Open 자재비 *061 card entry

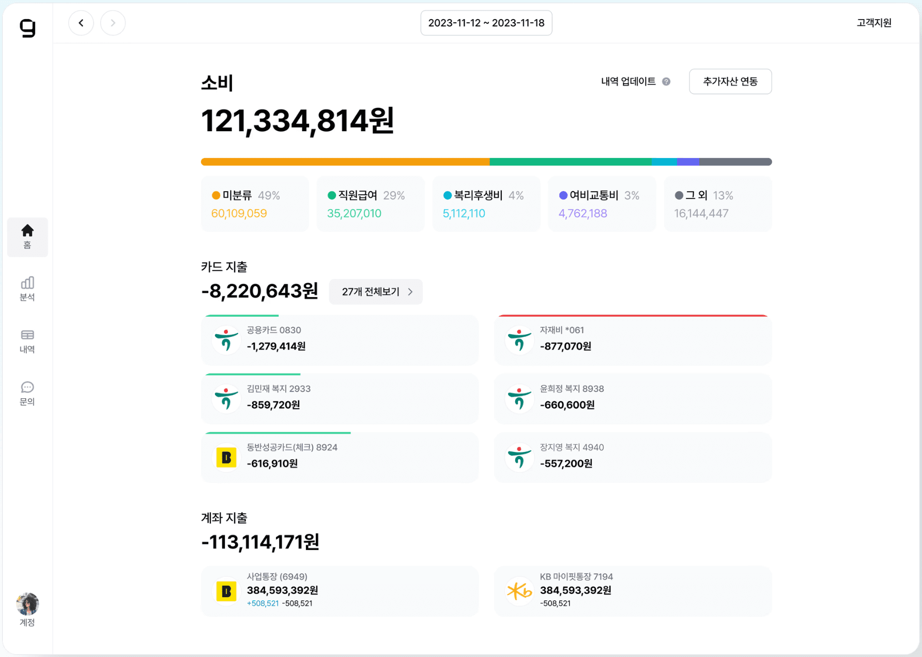pos(633,340)
